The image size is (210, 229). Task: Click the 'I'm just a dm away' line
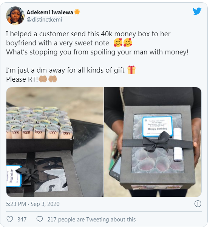(x=65, y=70)
